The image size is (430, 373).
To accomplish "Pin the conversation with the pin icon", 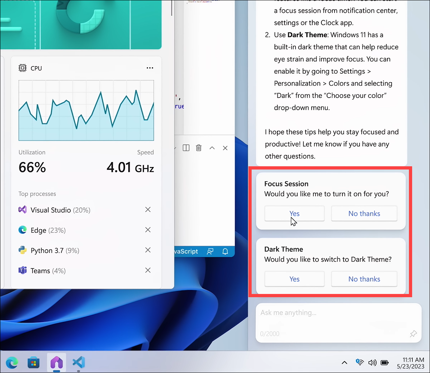I will click(x=413, y=334).
